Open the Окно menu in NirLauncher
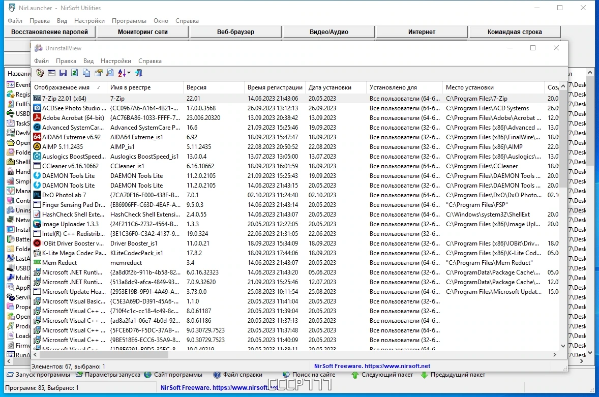Screen dimensions: 599x397 tap(161, 21)
